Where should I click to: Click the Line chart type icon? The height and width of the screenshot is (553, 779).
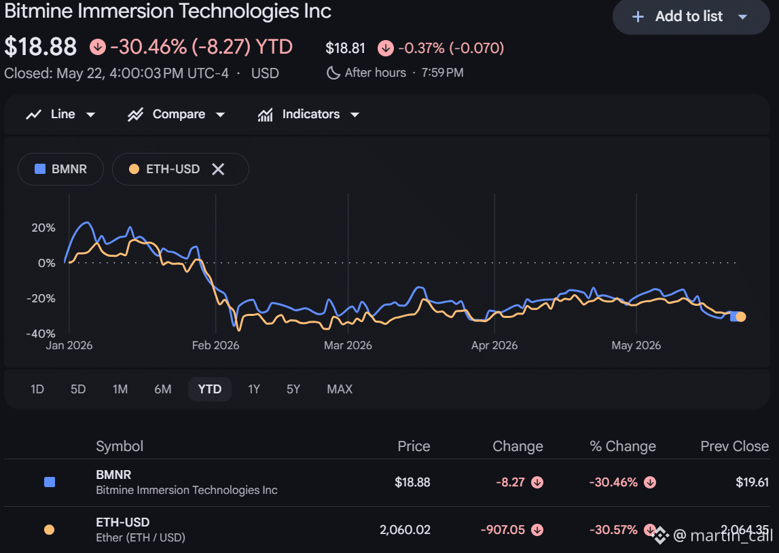click(33, 115)
